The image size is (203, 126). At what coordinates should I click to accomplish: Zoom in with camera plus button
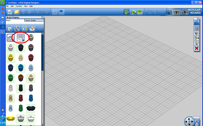click(197, 121)
